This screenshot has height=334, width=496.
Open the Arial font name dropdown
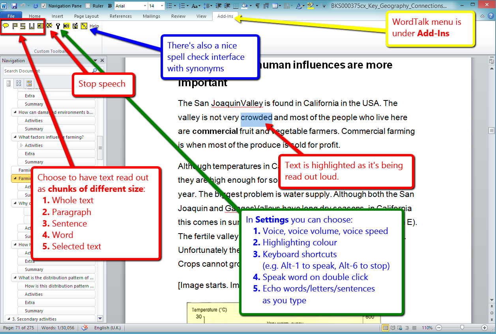pos(144,6)
